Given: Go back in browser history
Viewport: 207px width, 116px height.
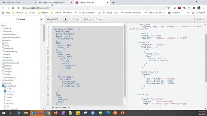Looking at the screenshot, I should pos(3,8).
